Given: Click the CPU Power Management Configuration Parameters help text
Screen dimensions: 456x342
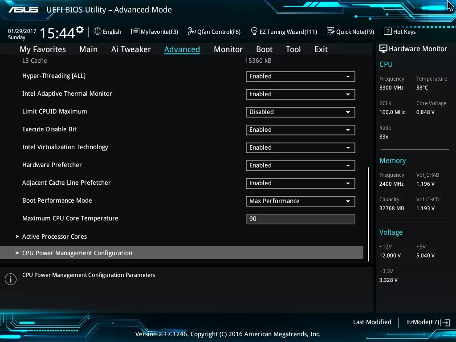Looking at the screenshot, I should pyautogui.click(x=89, y=275).
